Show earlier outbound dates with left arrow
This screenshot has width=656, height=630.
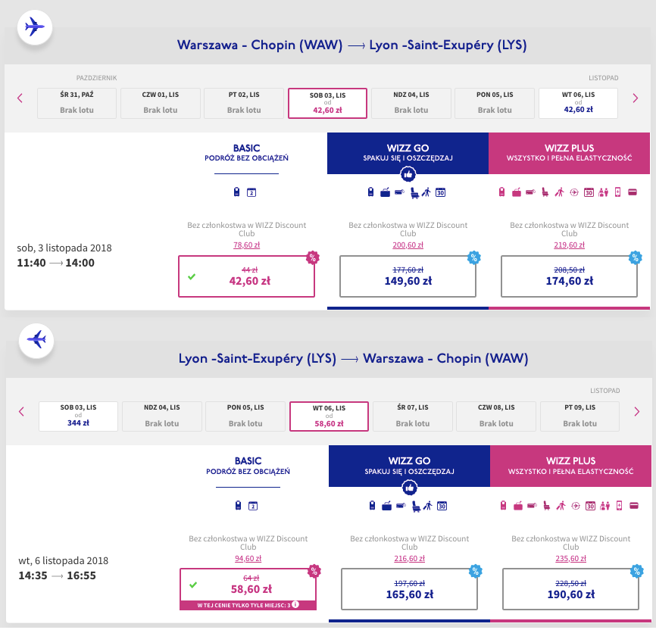point(20,98)
